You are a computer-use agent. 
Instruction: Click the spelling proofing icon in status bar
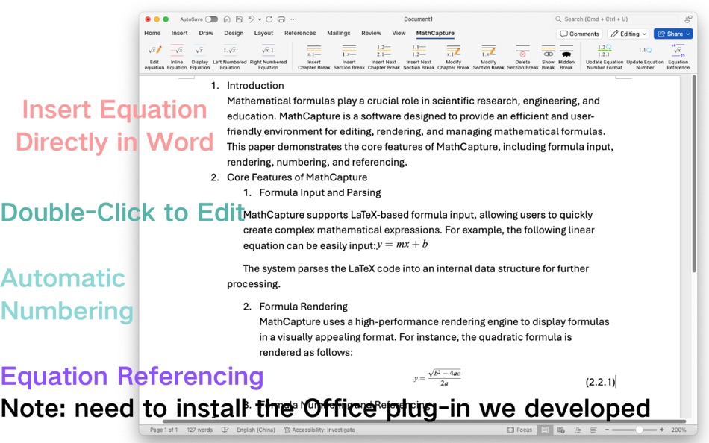pyautogui.click(x=225, y=430)
